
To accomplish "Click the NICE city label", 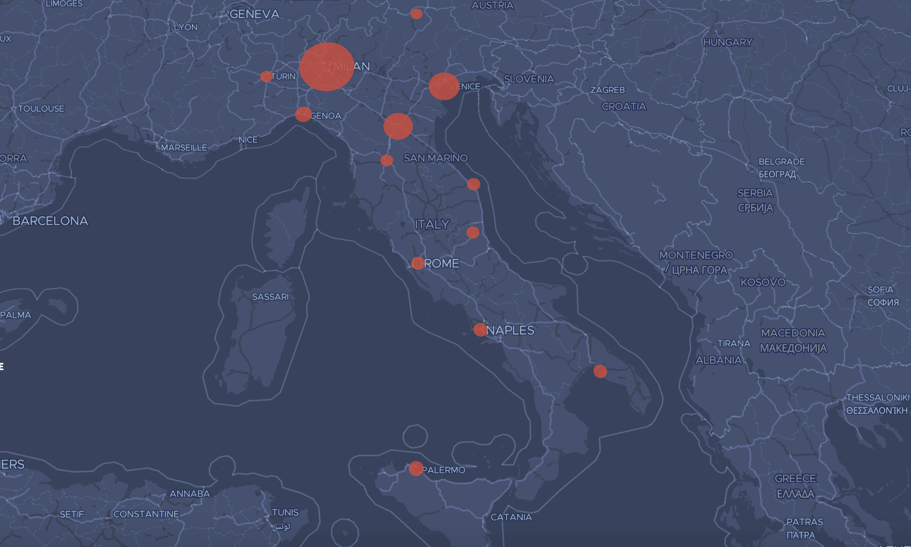I will (248, 140).
